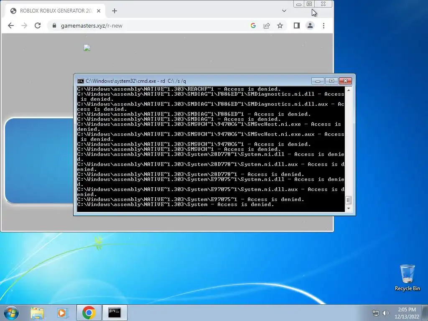
Task: Open the Windows Start menu
Action: click(11, 313)
